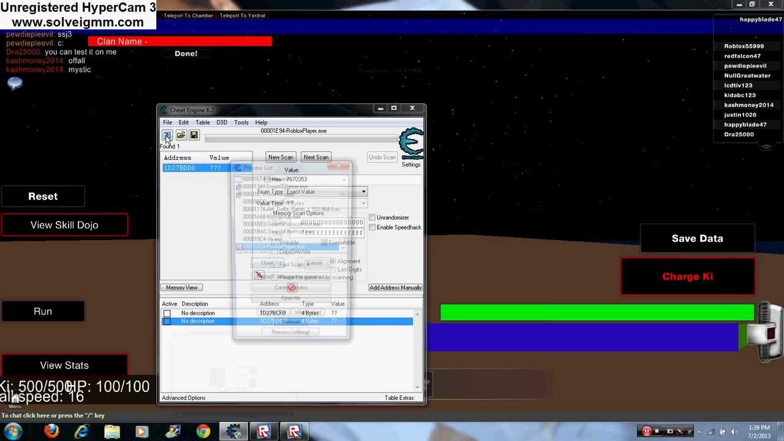The width and height of the screenshot is (784, 441).
Task: Launch Internet Explorer from the taskbar
Action: 81,432
